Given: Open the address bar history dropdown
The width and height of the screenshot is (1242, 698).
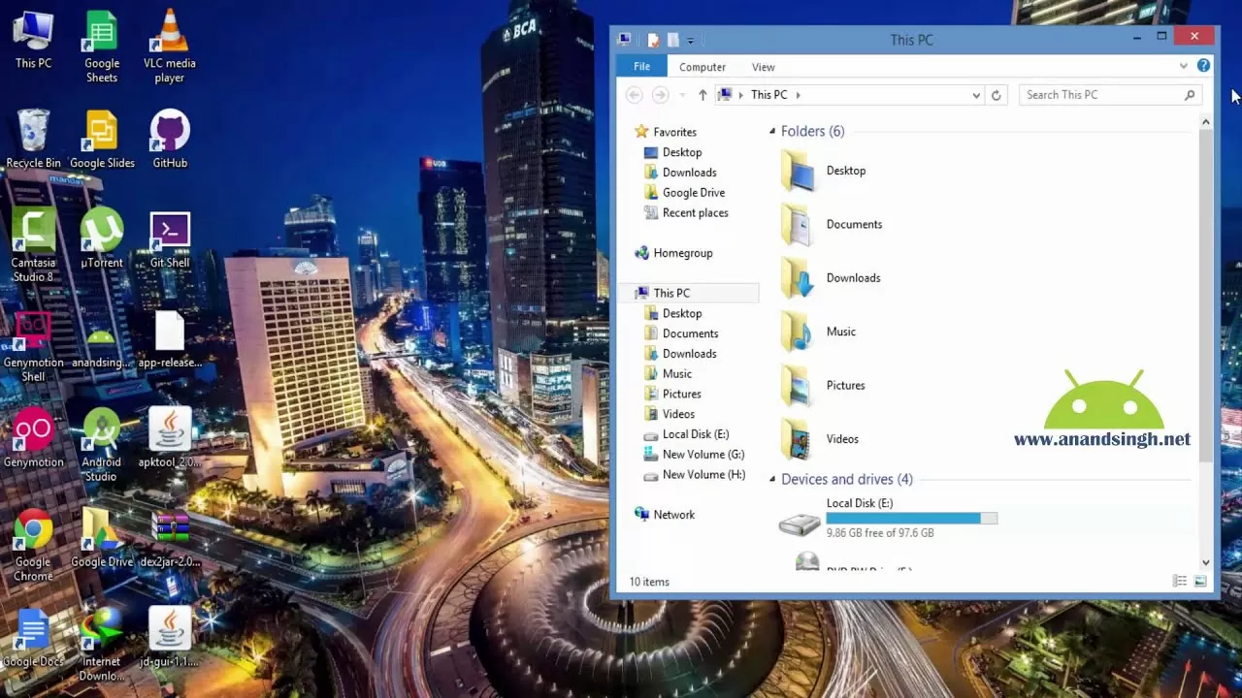Looking at the screenshot, I should point(976,95).
